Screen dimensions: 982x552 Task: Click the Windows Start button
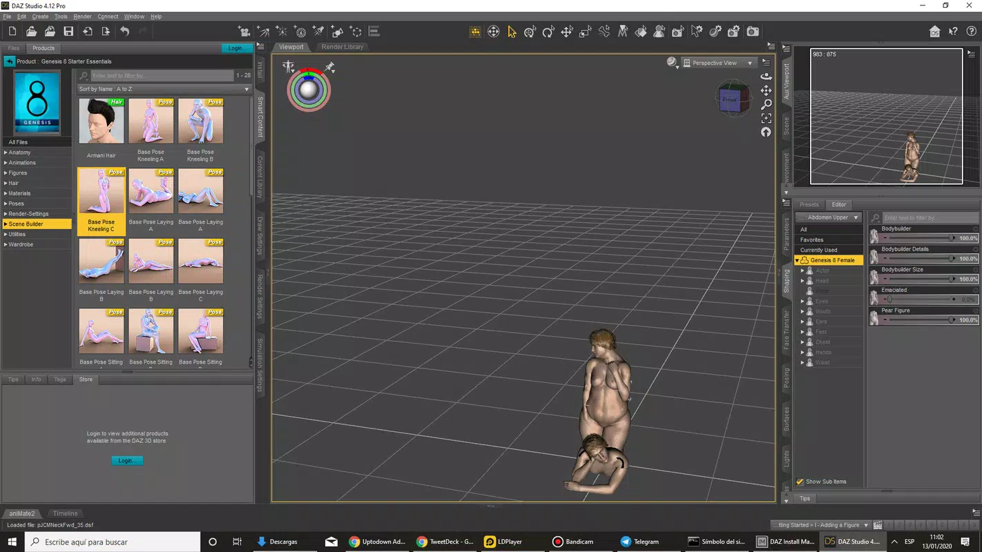point(12,542)
